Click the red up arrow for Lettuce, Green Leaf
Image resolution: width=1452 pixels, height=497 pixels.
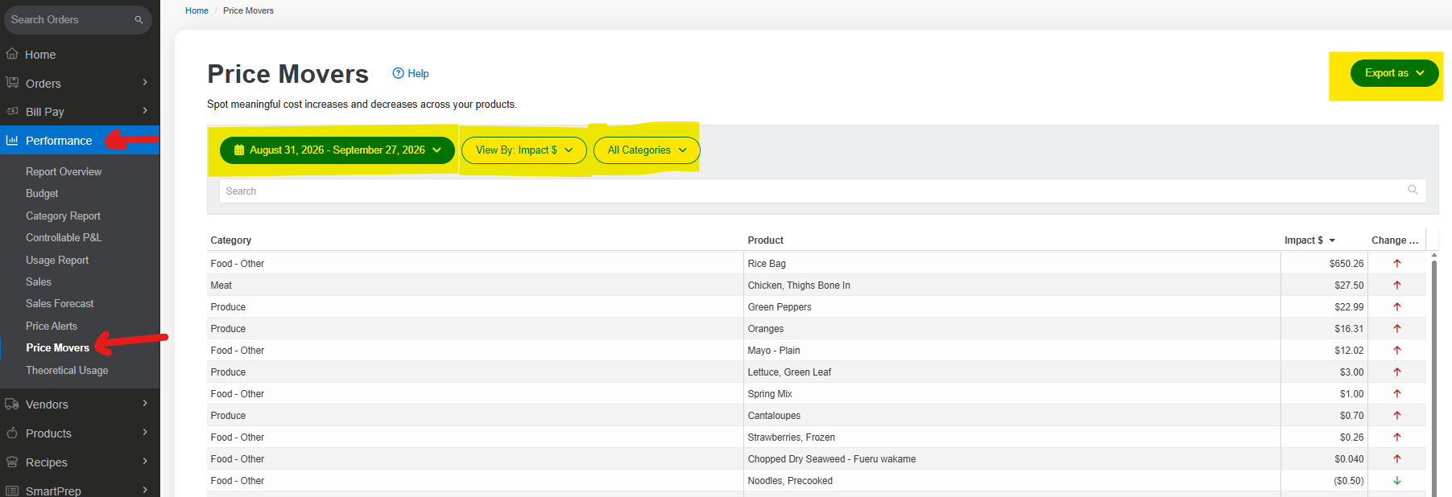click(1397, 372)
